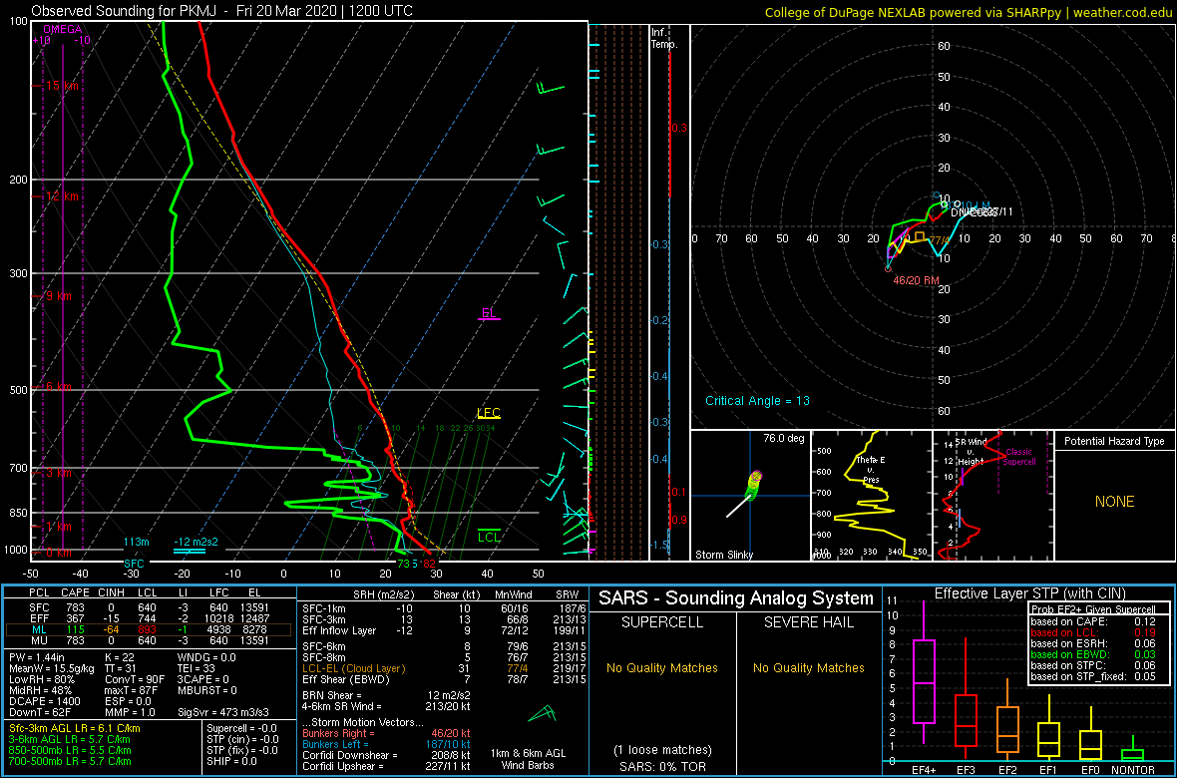
Task: Click the magenta EL marker on the skew-T
Action: (489, 313)
